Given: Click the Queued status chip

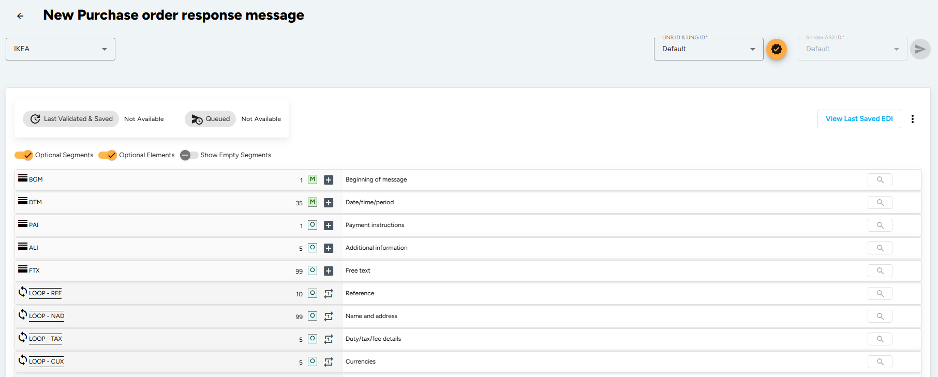Looking at the screenshot, I should pyautogui.click(x=211, y=119).
